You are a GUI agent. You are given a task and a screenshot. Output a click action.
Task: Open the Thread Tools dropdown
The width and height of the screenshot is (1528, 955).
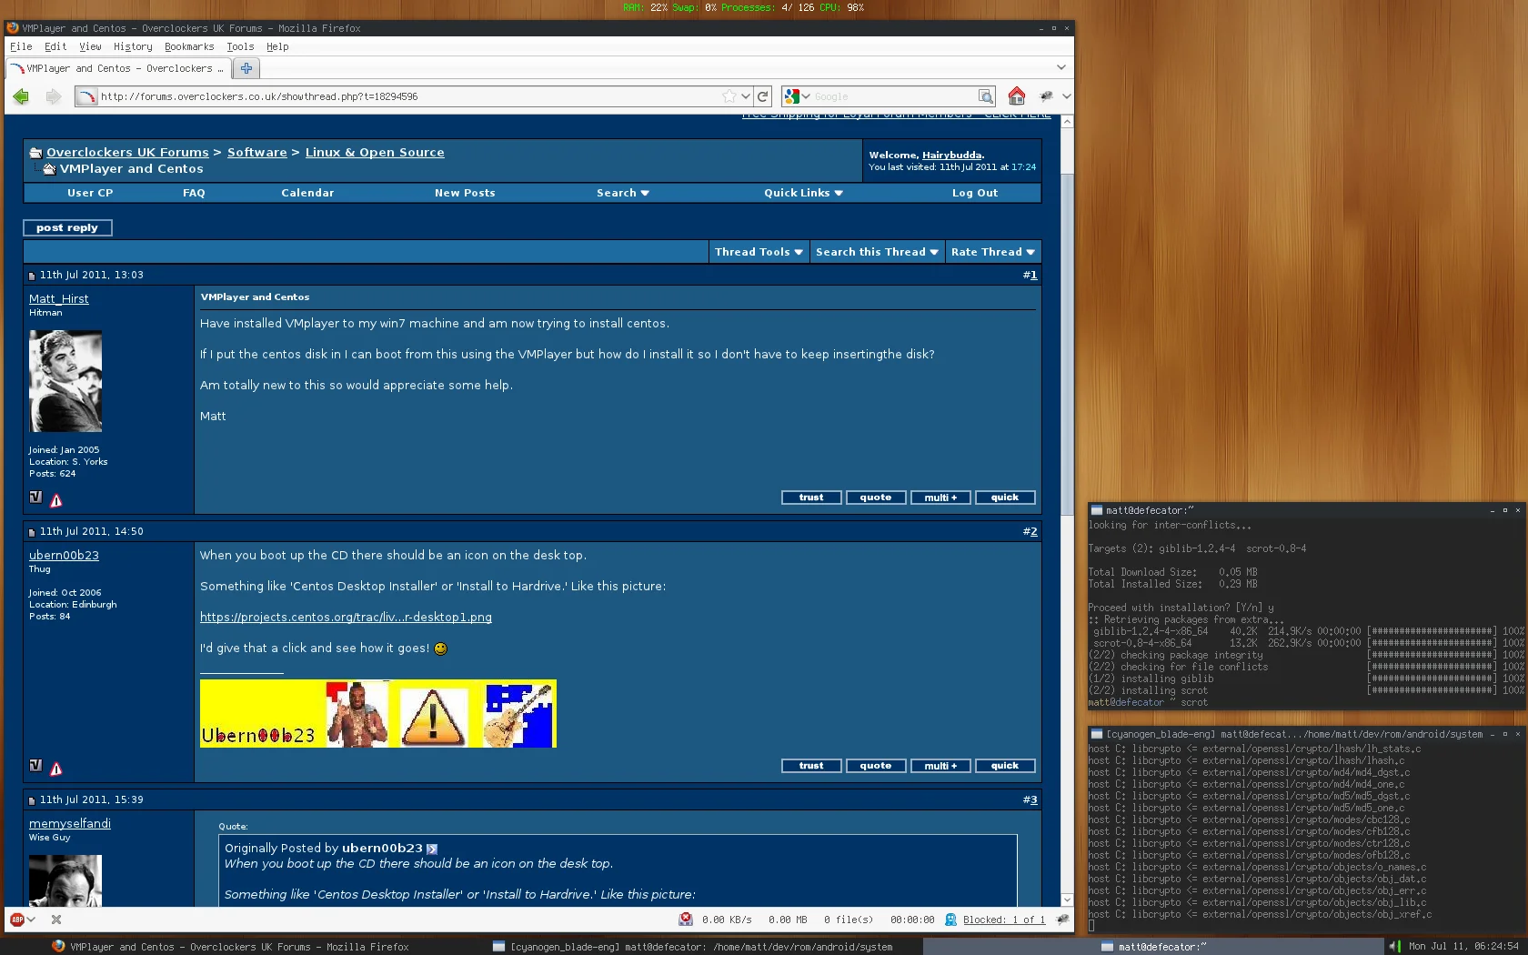tap(759, 252)
